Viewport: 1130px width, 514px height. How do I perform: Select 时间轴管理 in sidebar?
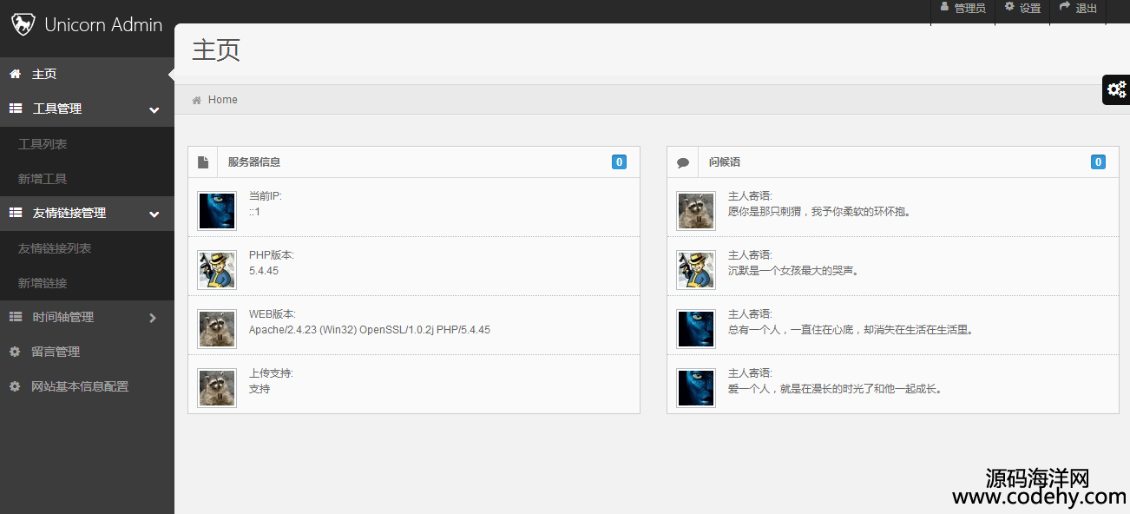tap(87, 318)
